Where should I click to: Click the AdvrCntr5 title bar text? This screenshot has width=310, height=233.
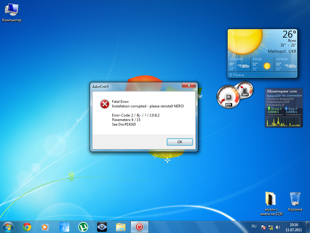click(x=101, y=87)
